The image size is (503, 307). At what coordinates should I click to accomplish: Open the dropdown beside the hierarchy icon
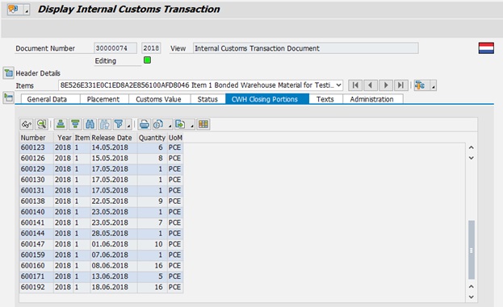pyautogui.click(x=433, y=85)
